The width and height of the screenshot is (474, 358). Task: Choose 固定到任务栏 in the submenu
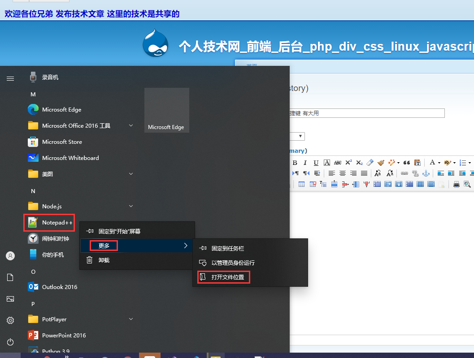pyautogui.click(x=250, y=248)
